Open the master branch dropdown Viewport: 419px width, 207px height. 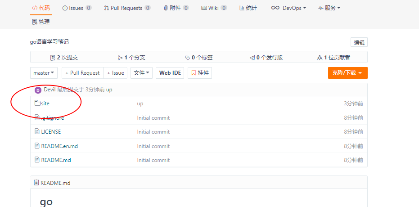pos(44,73)
